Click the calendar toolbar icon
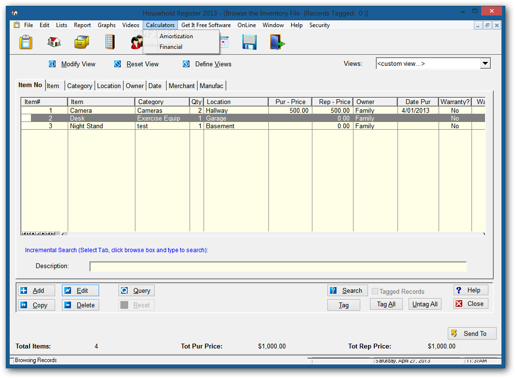 [224, 43]
